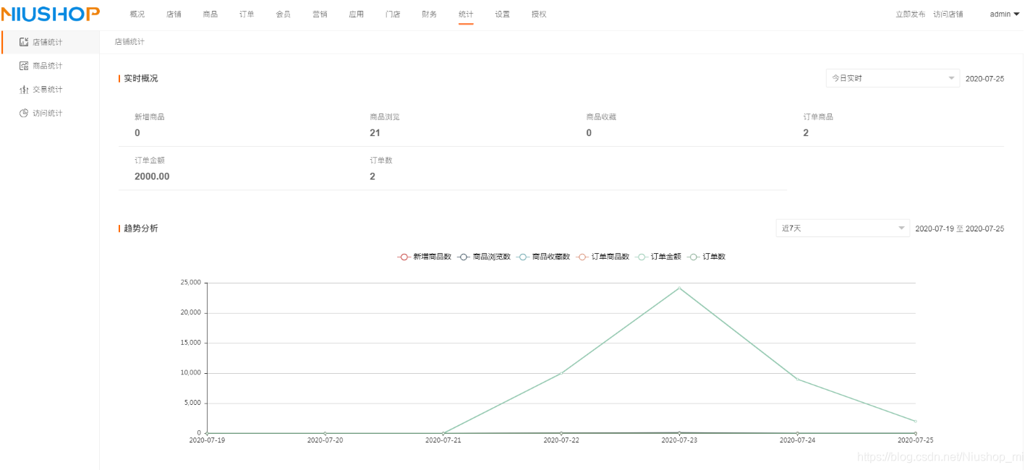The height and width of the screenshot is (470, 1030).
Task: Click the chart peak point at 2020-07-23
Action: pyautogui.click(x=679, y=288)
